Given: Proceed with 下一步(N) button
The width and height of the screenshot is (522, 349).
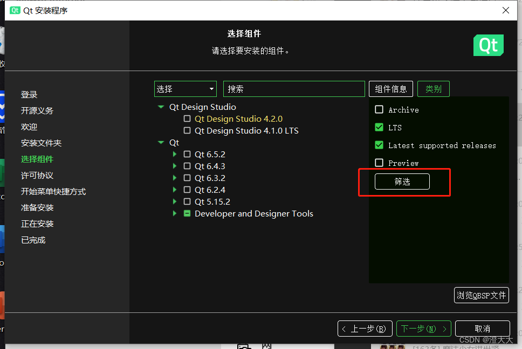Looking at the screenshot, I should click(424, 329).
